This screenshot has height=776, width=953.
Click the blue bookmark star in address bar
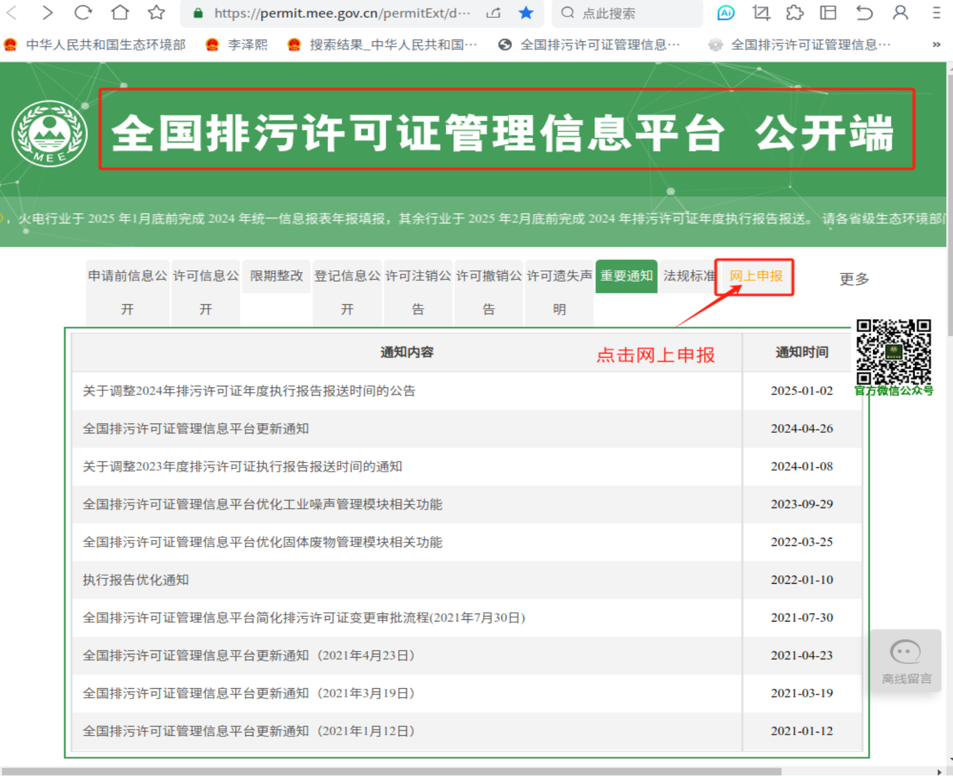526,13
